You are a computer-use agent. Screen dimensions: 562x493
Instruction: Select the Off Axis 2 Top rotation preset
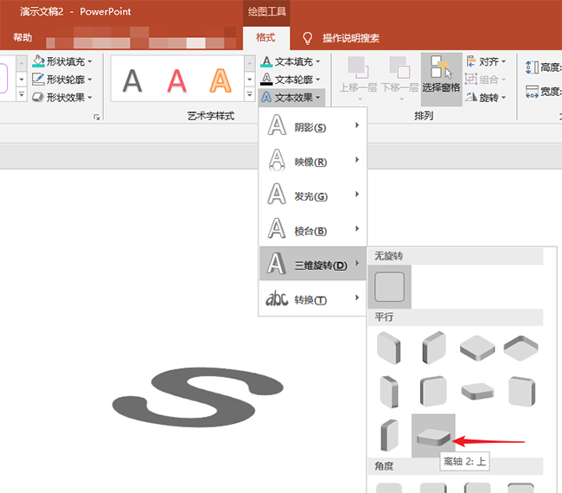[x=433, y=436]
